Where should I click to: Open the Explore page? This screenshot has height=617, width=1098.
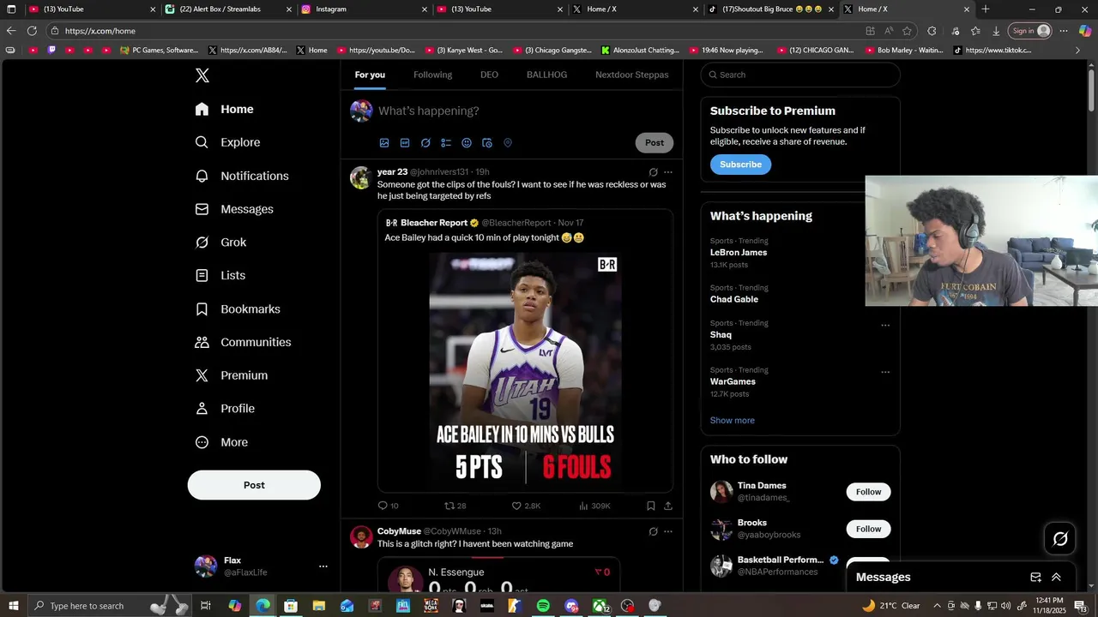tap(227, 142)
